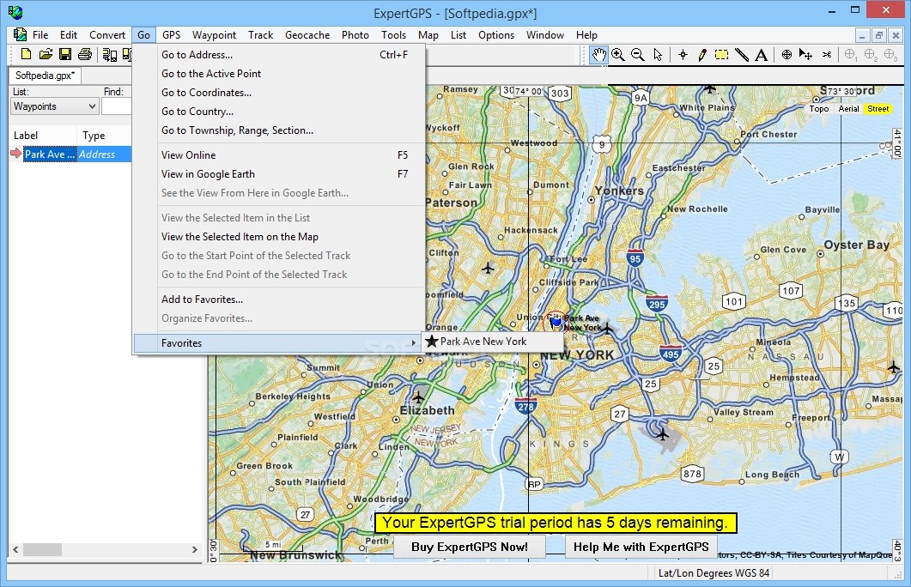Open the Help menu
The height and width of the screenshot is (587, 911).
[x=586, y=35]
